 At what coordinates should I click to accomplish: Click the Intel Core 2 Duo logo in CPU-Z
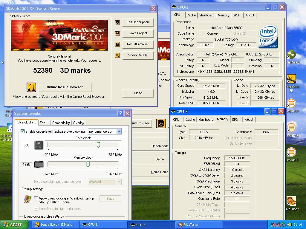click(x=268, y=37)
